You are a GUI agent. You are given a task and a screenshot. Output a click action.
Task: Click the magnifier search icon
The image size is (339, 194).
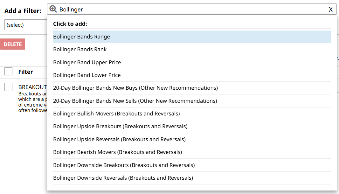(53, 9)
